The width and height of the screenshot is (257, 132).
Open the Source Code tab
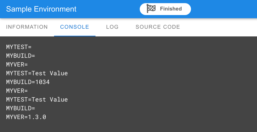coord(158,27)
